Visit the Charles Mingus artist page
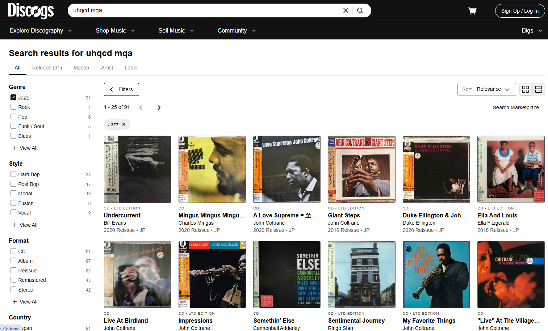548x331 pixels. [196, 223]
